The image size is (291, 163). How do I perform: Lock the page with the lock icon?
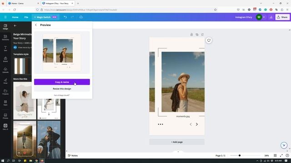click(191, 34)
